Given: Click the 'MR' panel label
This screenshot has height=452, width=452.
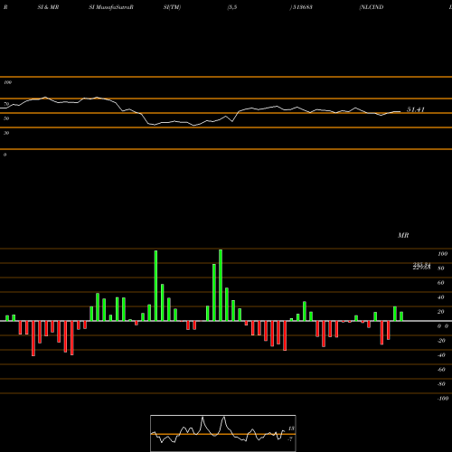Looking at the screenshot, I should [403, 235].
